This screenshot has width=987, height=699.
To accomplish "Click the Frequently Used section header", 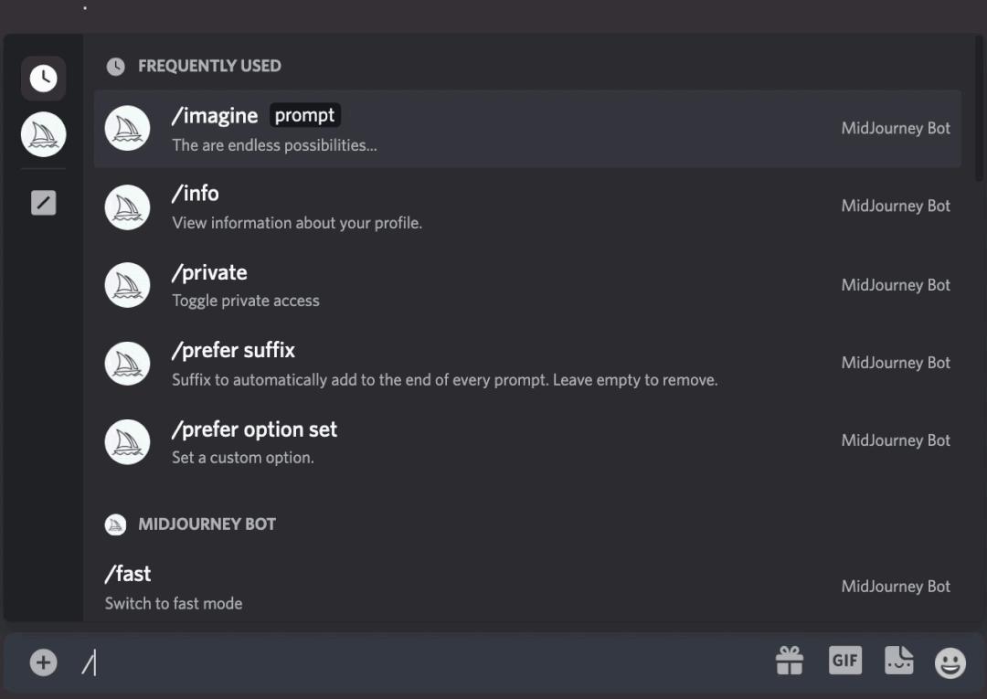I will (208, 66).
